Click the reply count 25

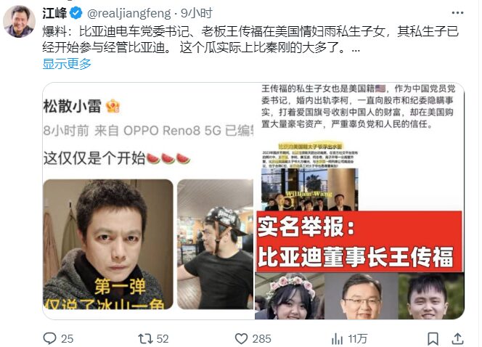tap(67, 339)
